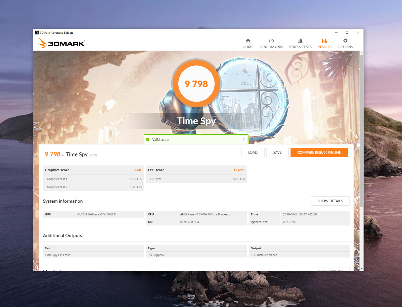Click AMD Ryzen 7 3700X processor text
This screenshot has height=307, width=402.
206,214
